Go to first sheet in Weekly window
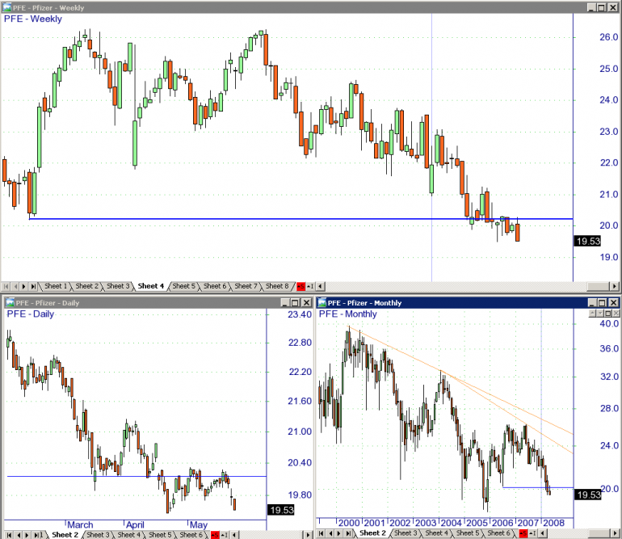 tap(6, 286)
